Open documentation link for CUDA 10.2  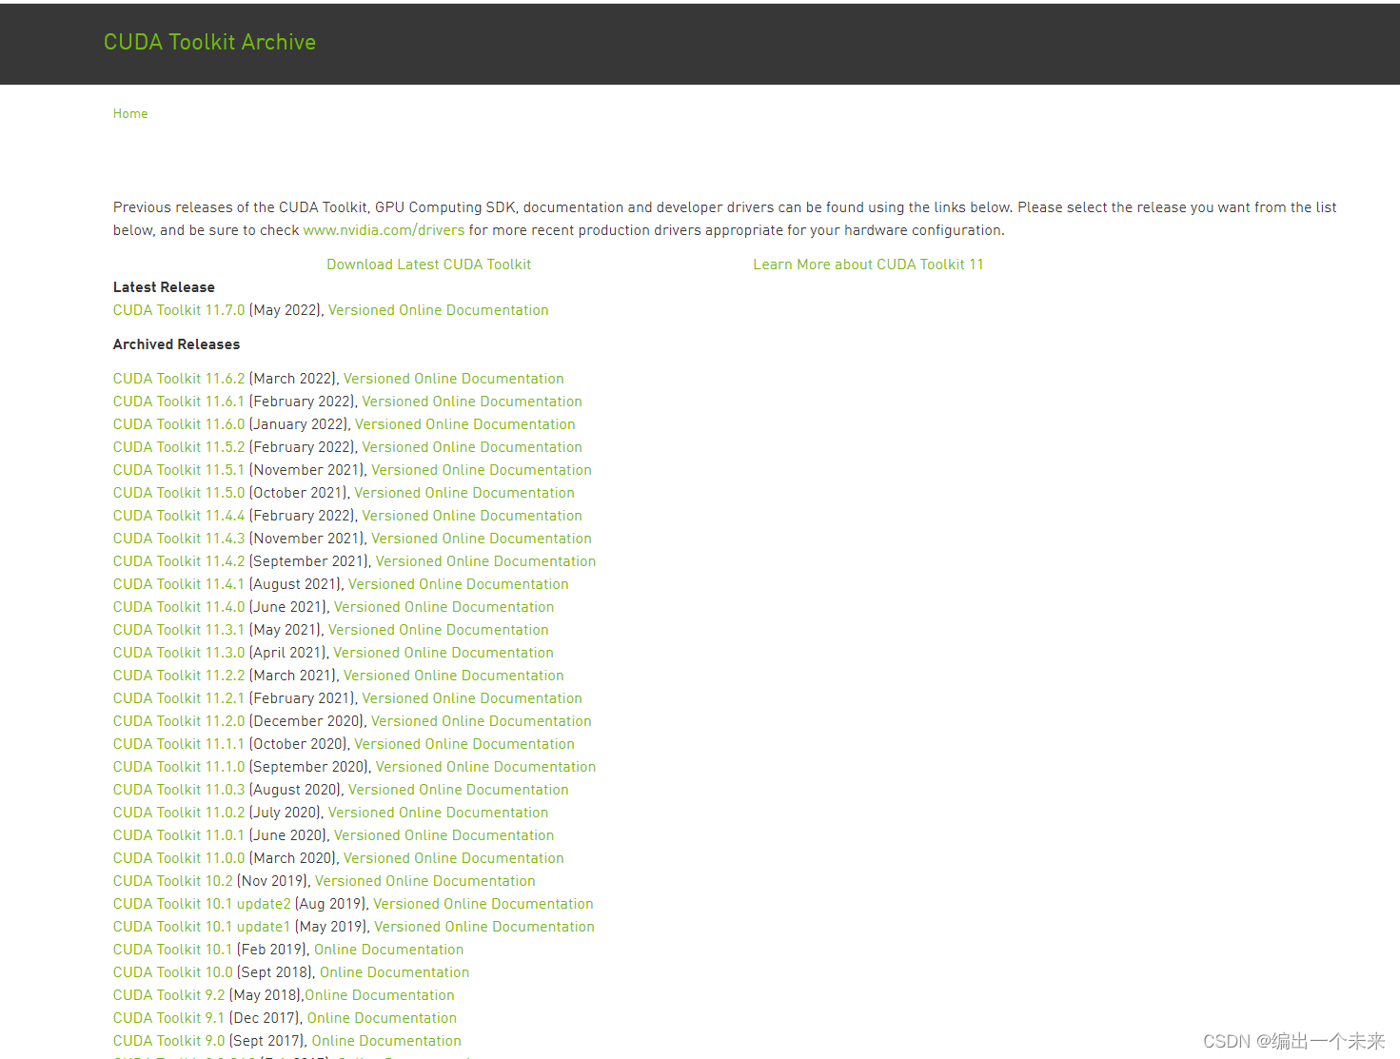point(424,881)
